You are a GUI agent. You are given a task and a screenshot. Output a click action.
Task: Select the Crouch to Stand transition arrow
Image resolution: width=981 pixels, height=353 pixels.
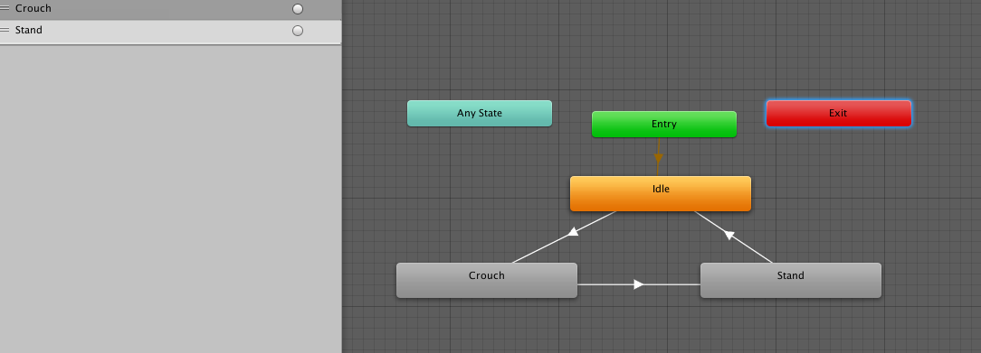coord(638,284)
